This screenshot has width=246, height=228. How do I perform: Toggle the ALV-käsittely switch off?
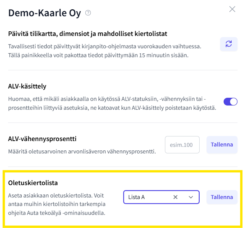tap(231, 102)
